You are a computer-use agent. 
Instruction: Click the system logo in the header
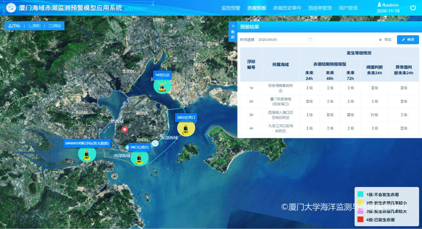11,8
